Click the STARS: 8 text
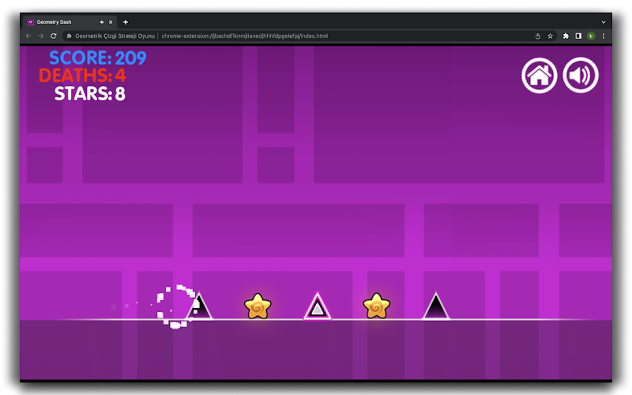Image resolution: width=632 pixels, height=395 pixels. coord(90,93)
